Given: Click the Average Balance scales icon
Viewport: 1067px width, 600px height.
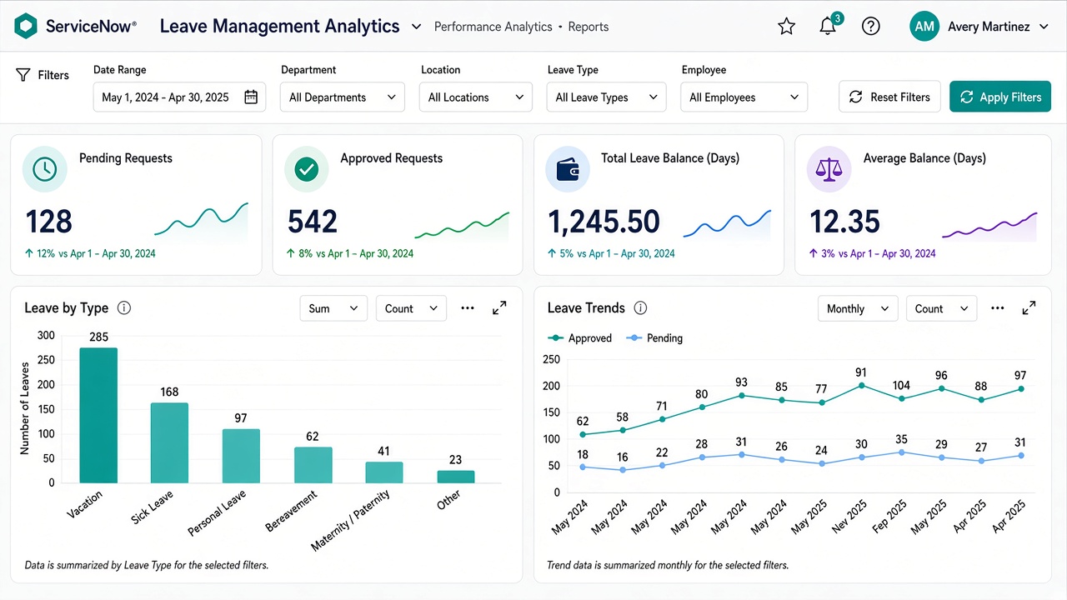Looking at the screenshot, I should [x=829, y=169].
